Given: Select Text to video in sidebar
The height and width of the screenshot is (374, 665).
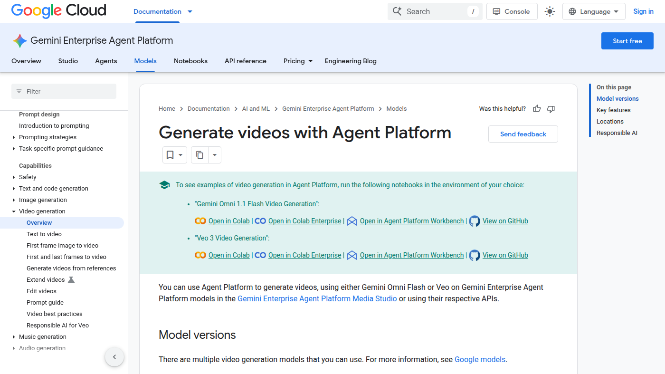Looking at the screenshot, I should (x=44, y=234).
